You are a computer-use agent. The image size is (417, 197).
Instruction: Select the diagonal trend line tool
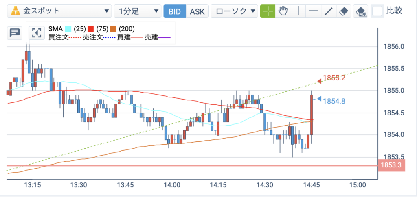pos(329,11)
